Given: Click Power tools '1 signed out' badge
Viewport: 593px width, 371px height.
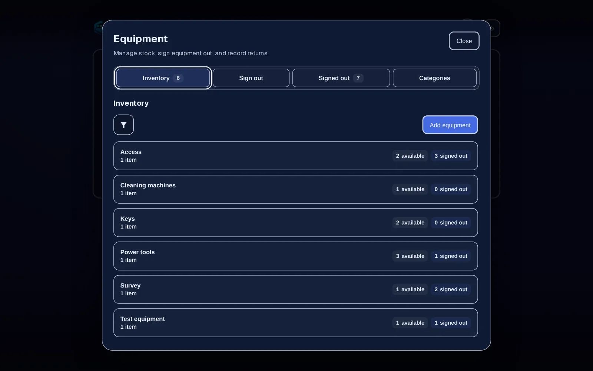Looking at the screenshot, I should 451,256.
